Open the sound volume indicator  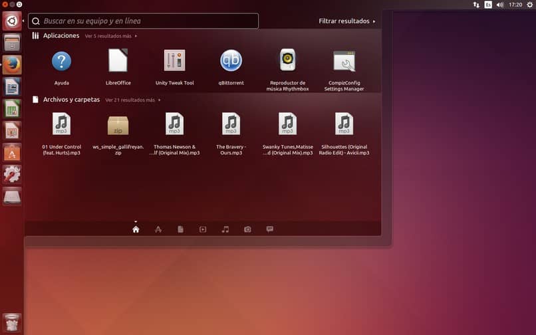[x=500, y=5]
